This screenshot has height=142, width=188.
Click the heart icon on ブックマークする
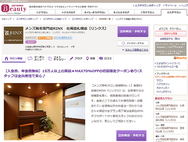pyautogui.click(x=123, y=43)
